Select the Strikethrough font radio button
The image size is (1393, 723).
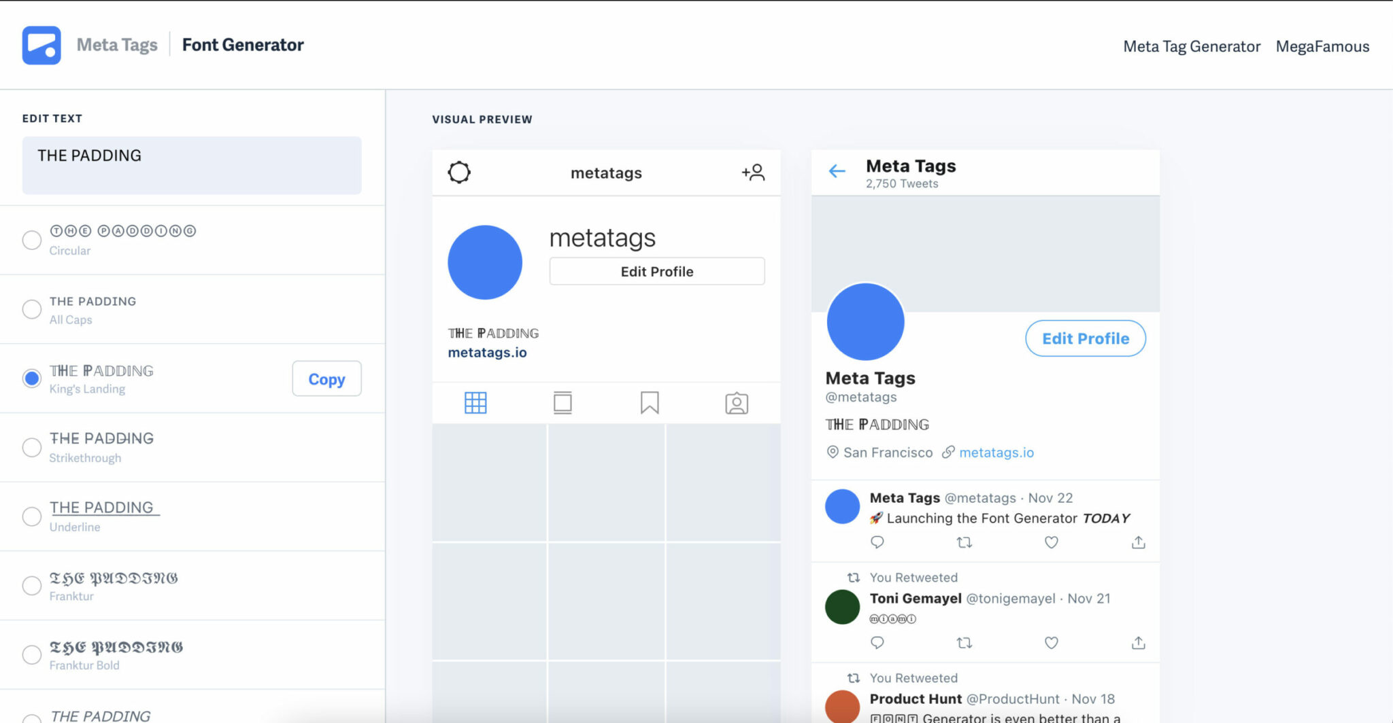click(32, 447)
